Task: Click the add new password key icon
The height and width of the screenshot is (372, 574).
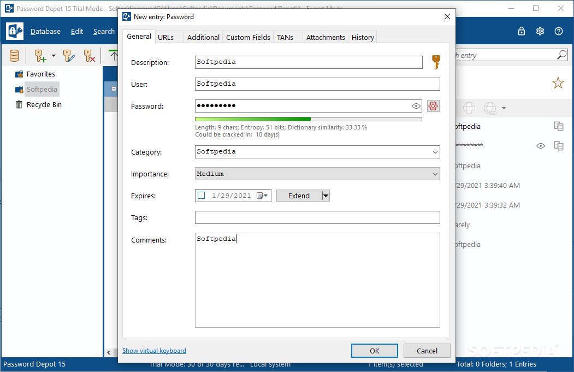Action: 40,56
